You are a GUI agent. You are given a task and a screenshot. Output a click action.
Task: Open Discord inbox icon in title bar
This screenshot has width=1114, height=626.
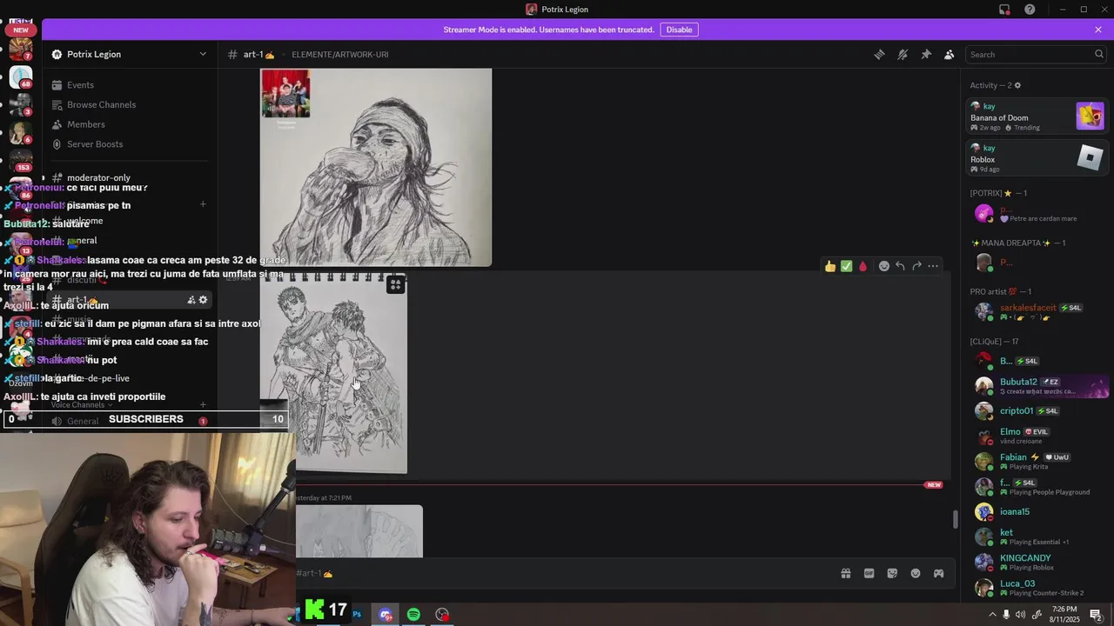click(1004, 10)
